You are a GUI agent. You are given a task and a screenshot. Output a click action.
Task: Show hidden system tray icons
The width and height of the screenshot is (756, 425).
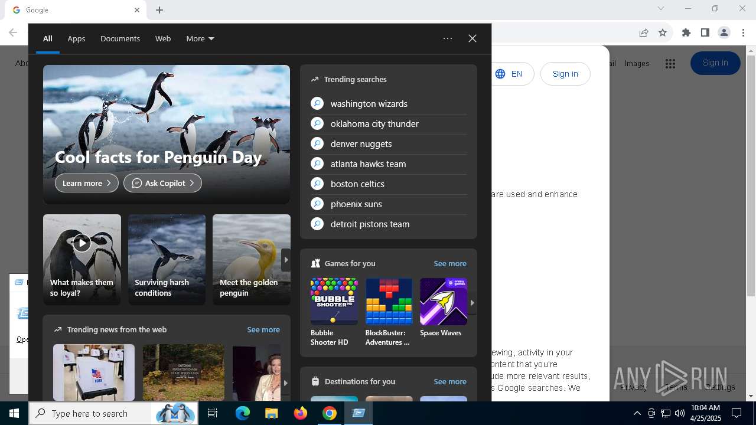(637, 413)
